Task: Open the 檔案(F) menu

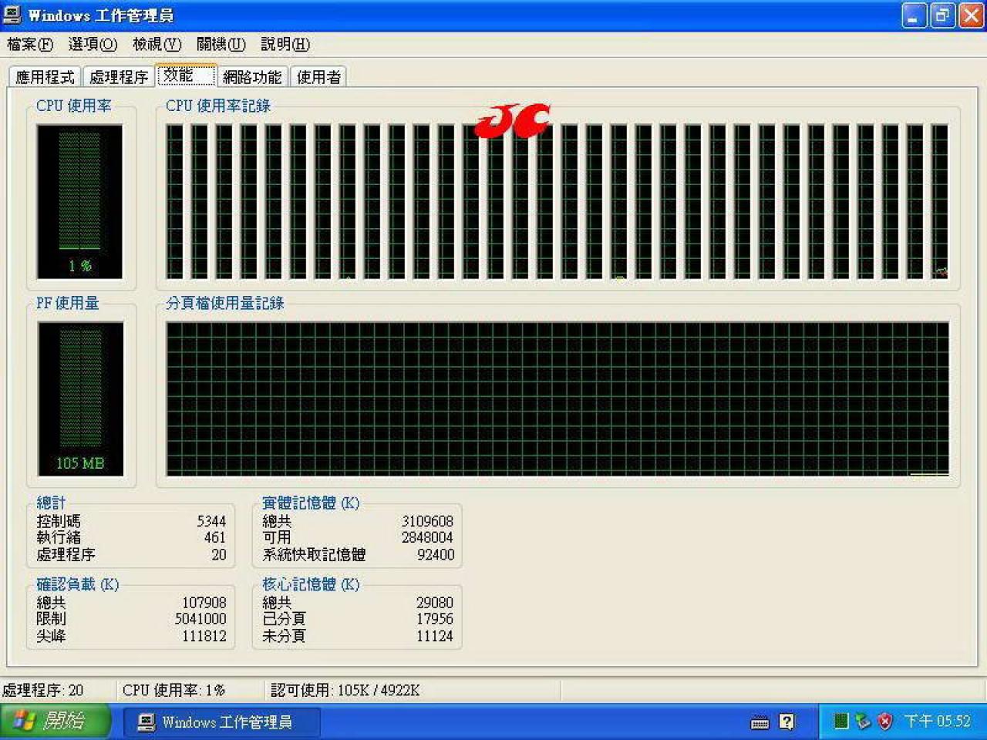Action: (30, 45)
